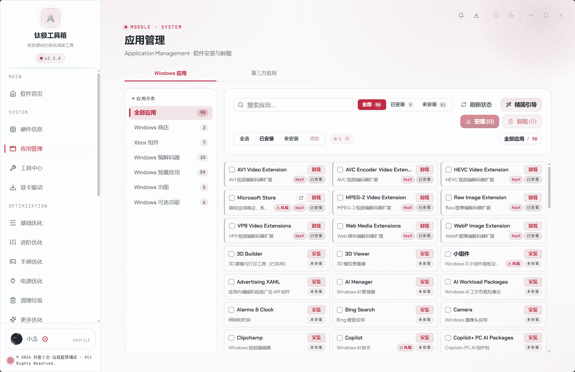The image size is (575, 372).
Task: Select the 3D Viewer checkbox
Action: (x=340, y=254)
